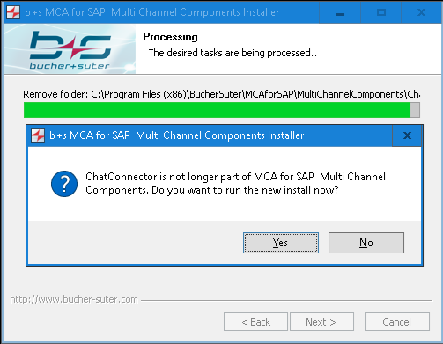443x344 pixels.
Task: Choose No in the ChatConnector prompt
Action: coord(366,243)
